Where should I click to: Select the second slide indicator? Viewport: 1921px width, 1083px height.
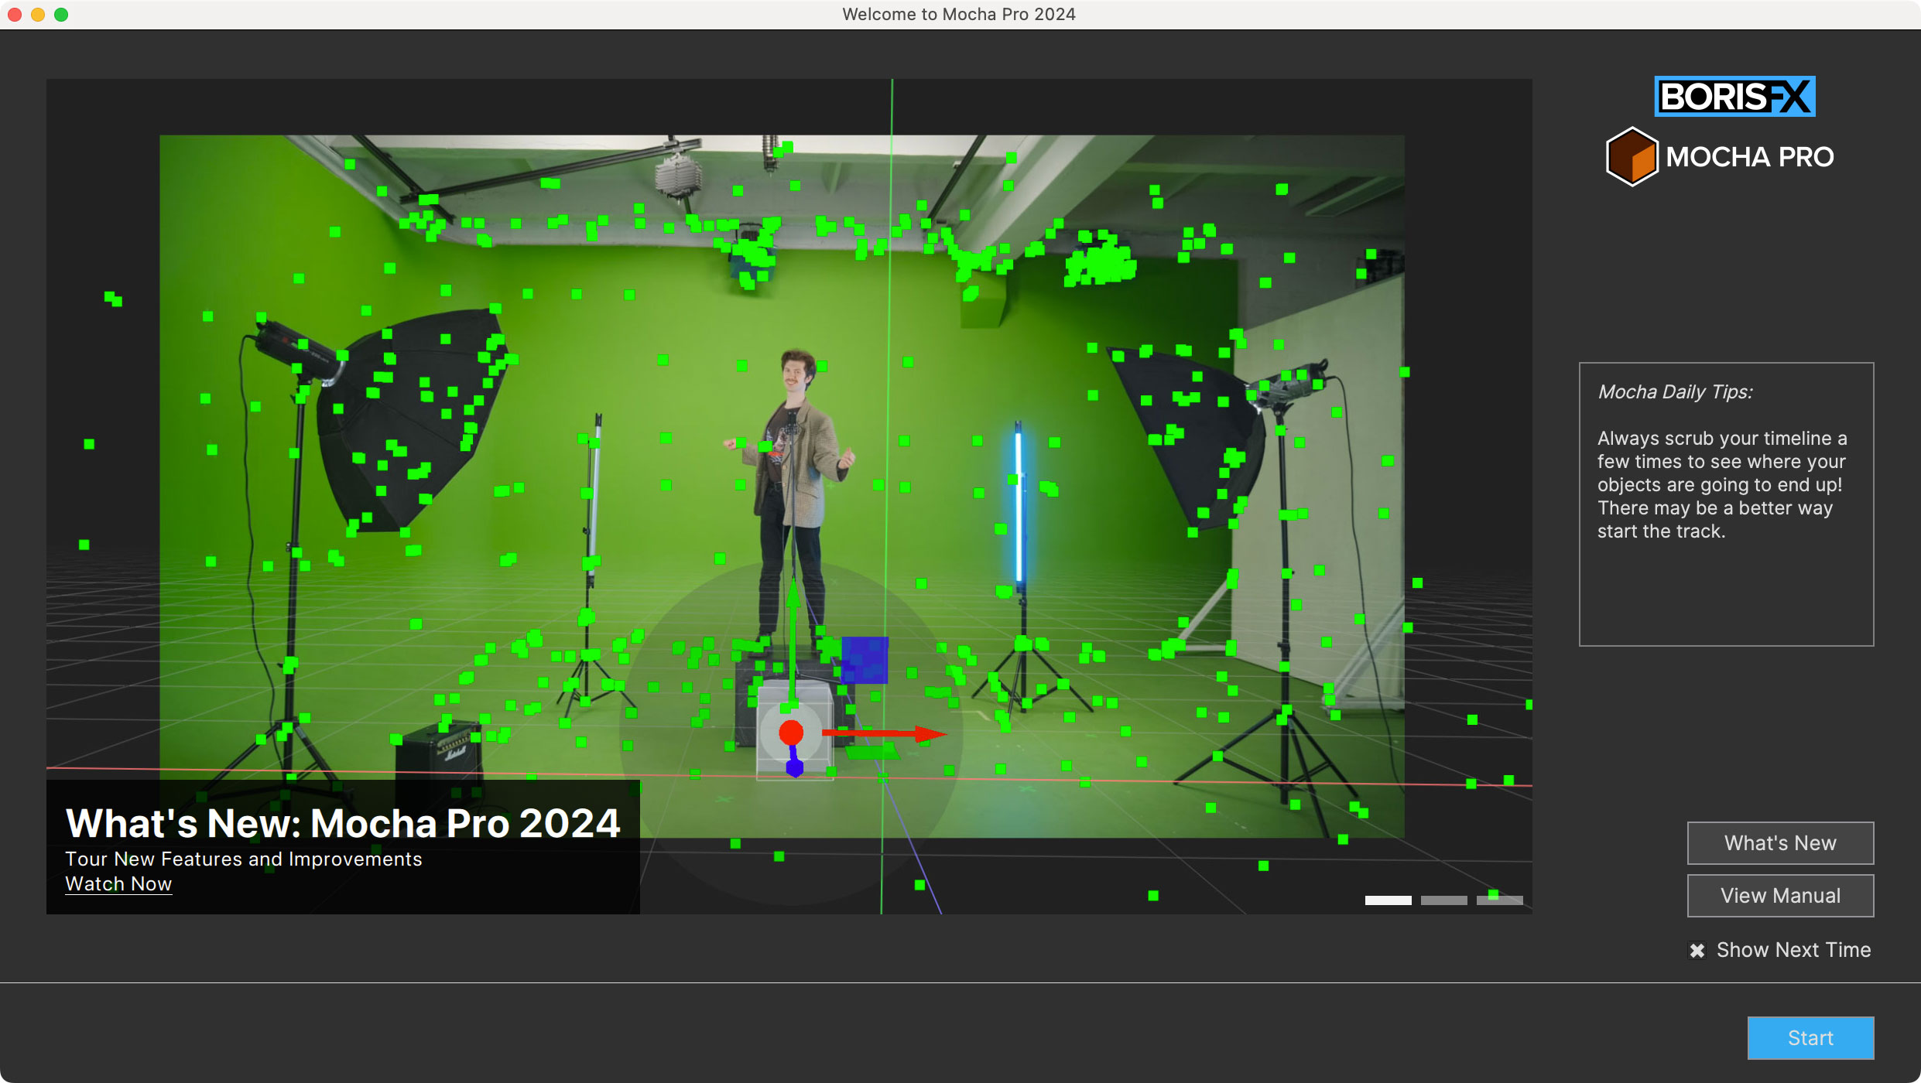(x=1443, y=900)
